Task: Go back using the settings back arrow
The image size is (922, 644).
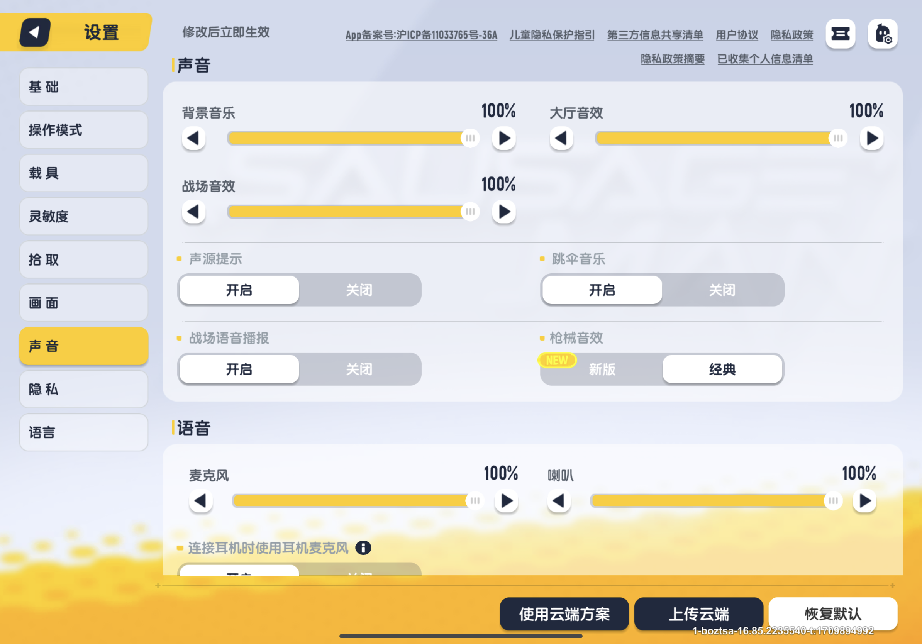Action: [35, 32]
